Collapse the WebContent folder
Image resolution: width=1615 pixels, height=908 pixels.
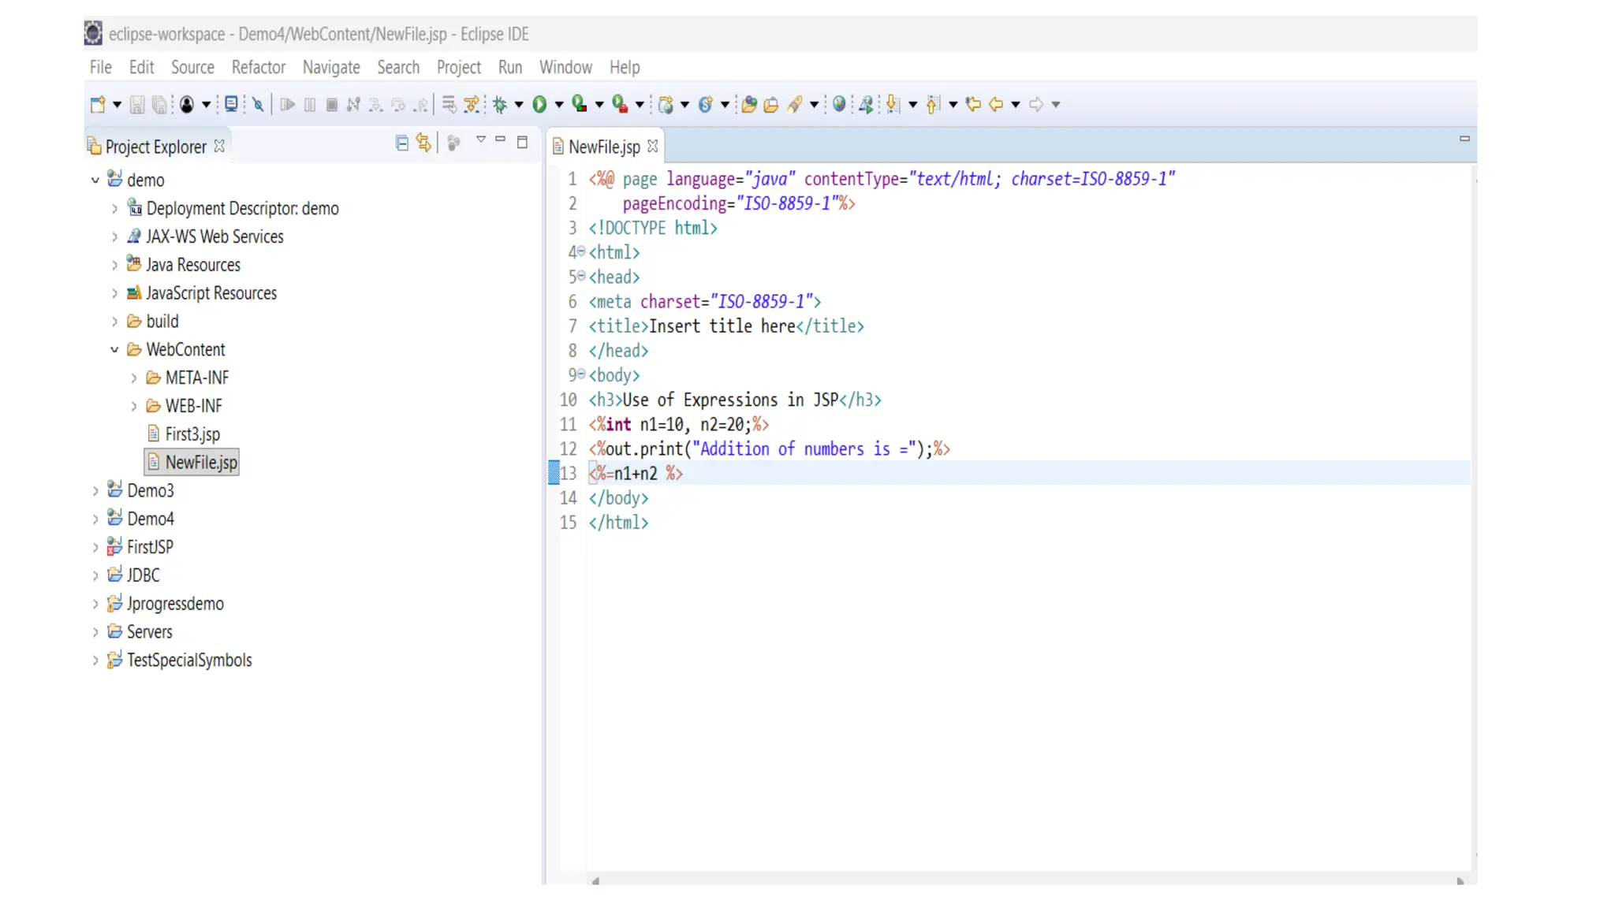tap(114, 349)
